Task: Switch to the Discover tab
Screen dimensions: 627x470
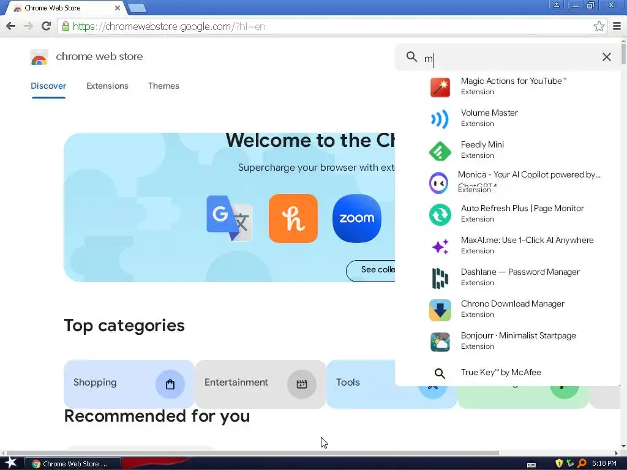Action: 48,86
